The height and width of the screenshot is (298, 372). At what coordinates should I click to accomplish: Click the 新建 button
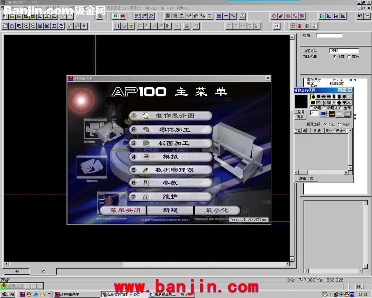coord(170,210)
